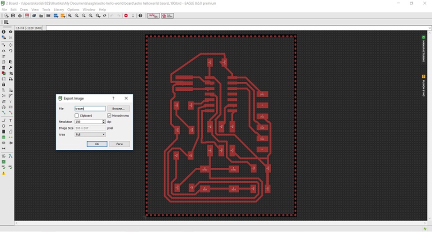Select the Info tool
Screen dimensions: 432x232
point(3,31)
